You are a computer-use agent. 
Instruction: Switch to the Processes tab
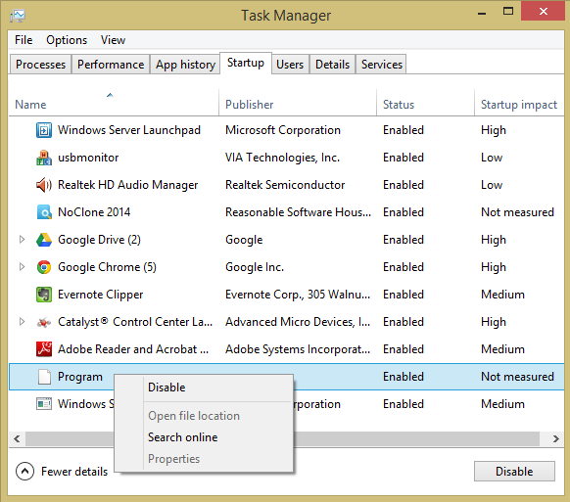pos(40,65)
